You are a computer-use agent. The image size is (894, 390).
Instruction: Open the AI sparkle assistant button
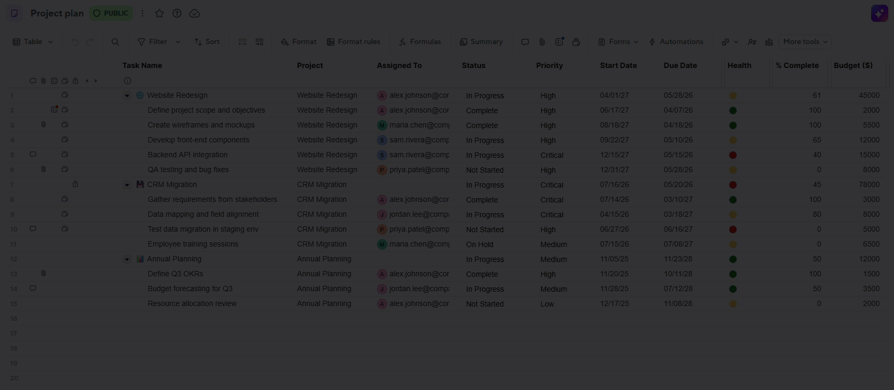click(880, 13)
